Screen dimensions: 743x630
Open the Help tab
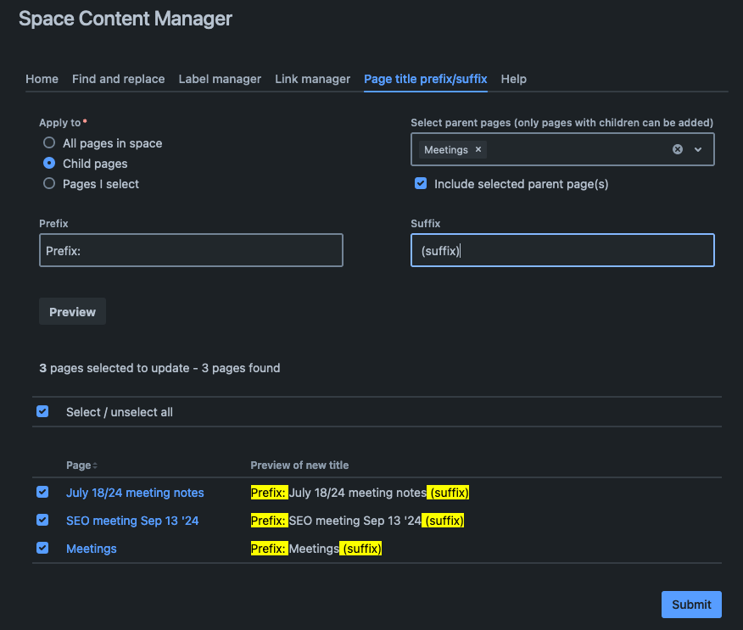coord(514,79)
